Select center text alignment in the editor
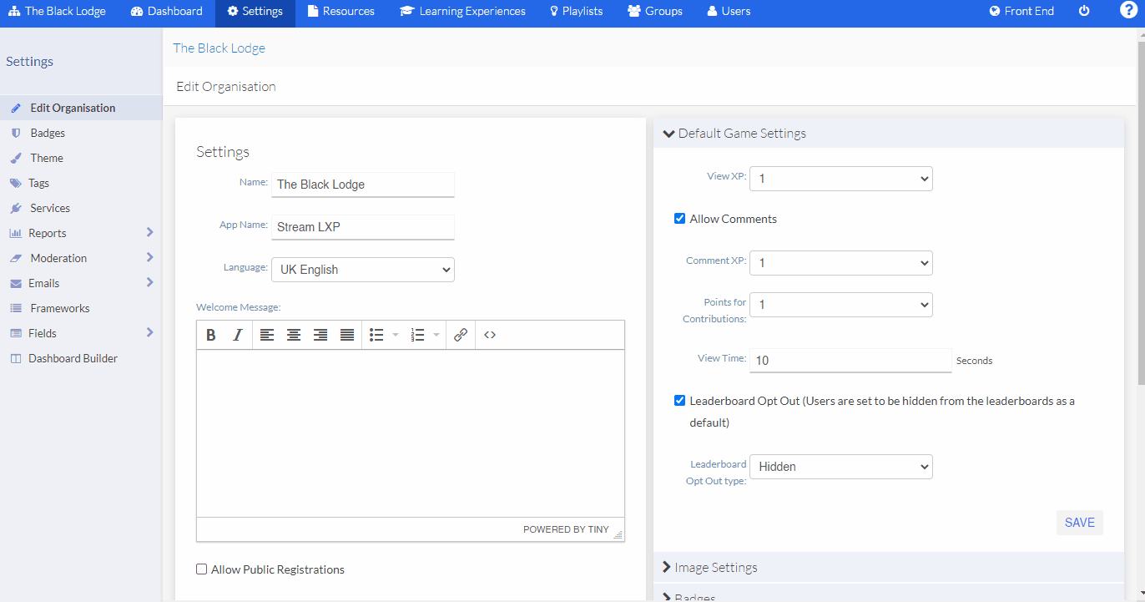1145x602 pixels. (294, 334)
